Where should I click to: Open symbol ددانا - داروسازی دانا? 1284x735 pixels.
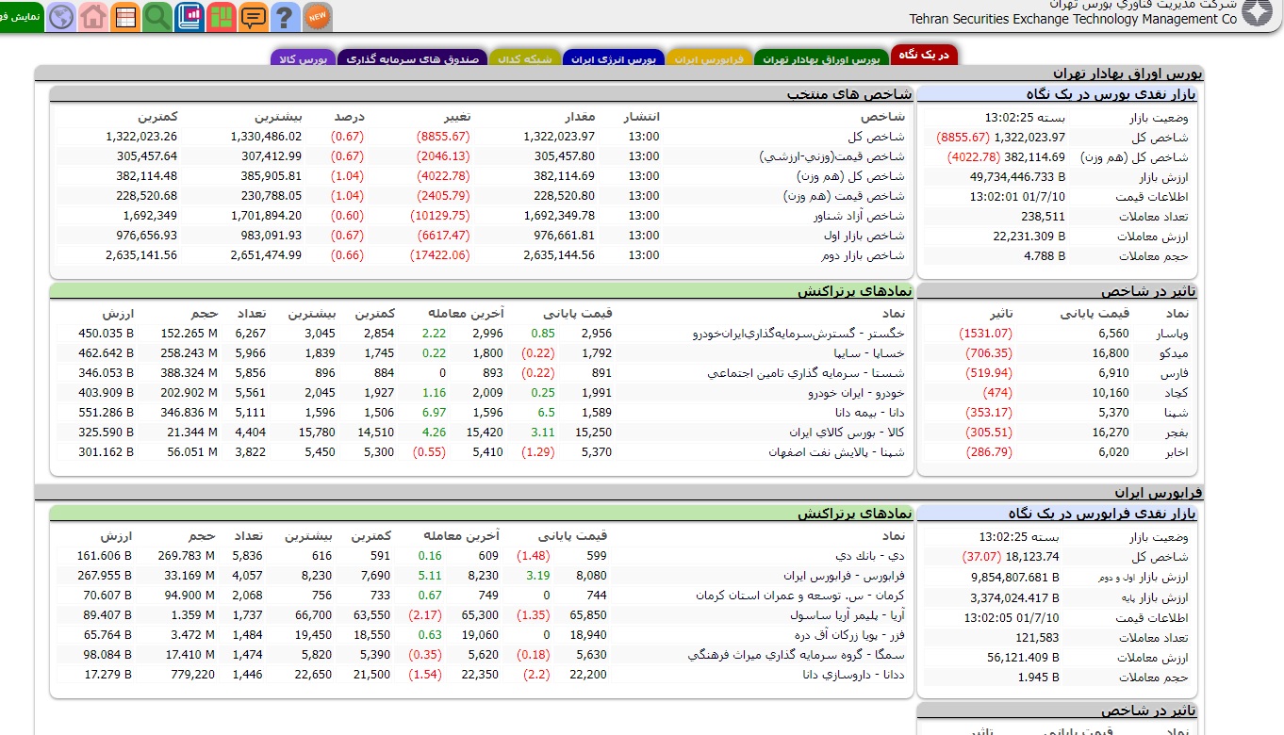click(853, 675)
